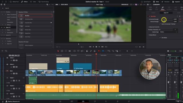Open the Index panel
183x103 pixels.
[x=33, y=2]
